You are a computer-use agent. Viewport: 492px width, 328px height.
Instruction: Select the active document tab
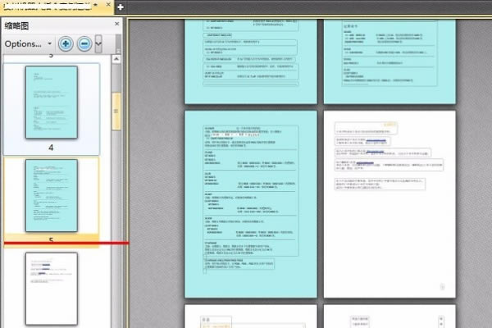57,7
